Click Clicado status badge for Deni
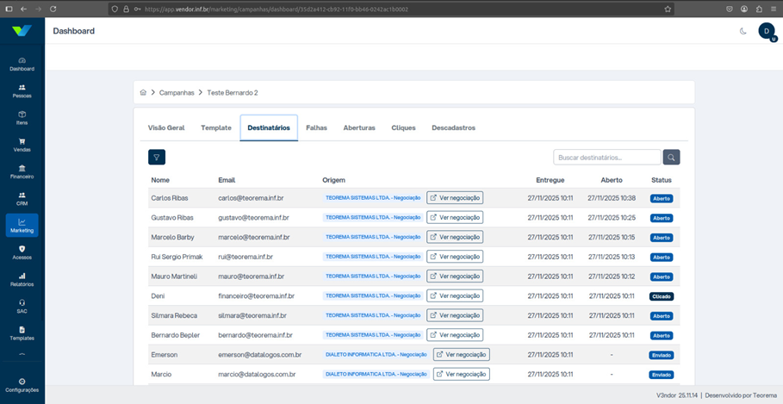 [x=662, y=296]
